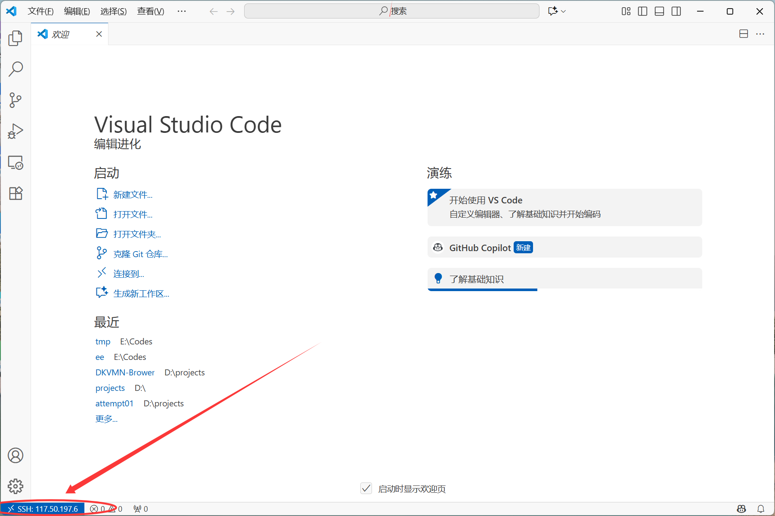
Task: Click 生成新工作区... link
Action: click(x=141, y=294)
